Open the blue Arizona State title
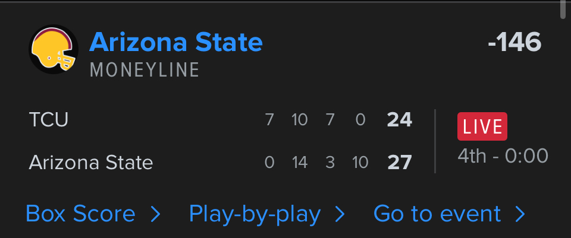The image size is (571, 238). point(175,42)
